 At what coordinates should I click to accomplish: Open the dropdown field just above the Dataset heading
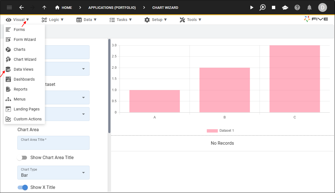coord(67,69)
